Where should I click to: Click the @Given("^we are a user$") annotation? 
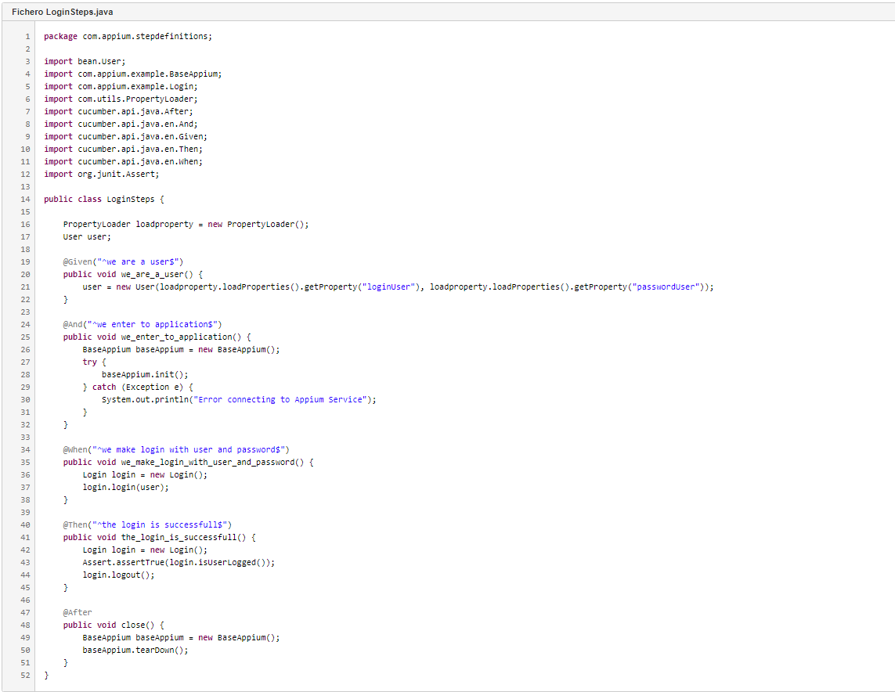(123, 262)
